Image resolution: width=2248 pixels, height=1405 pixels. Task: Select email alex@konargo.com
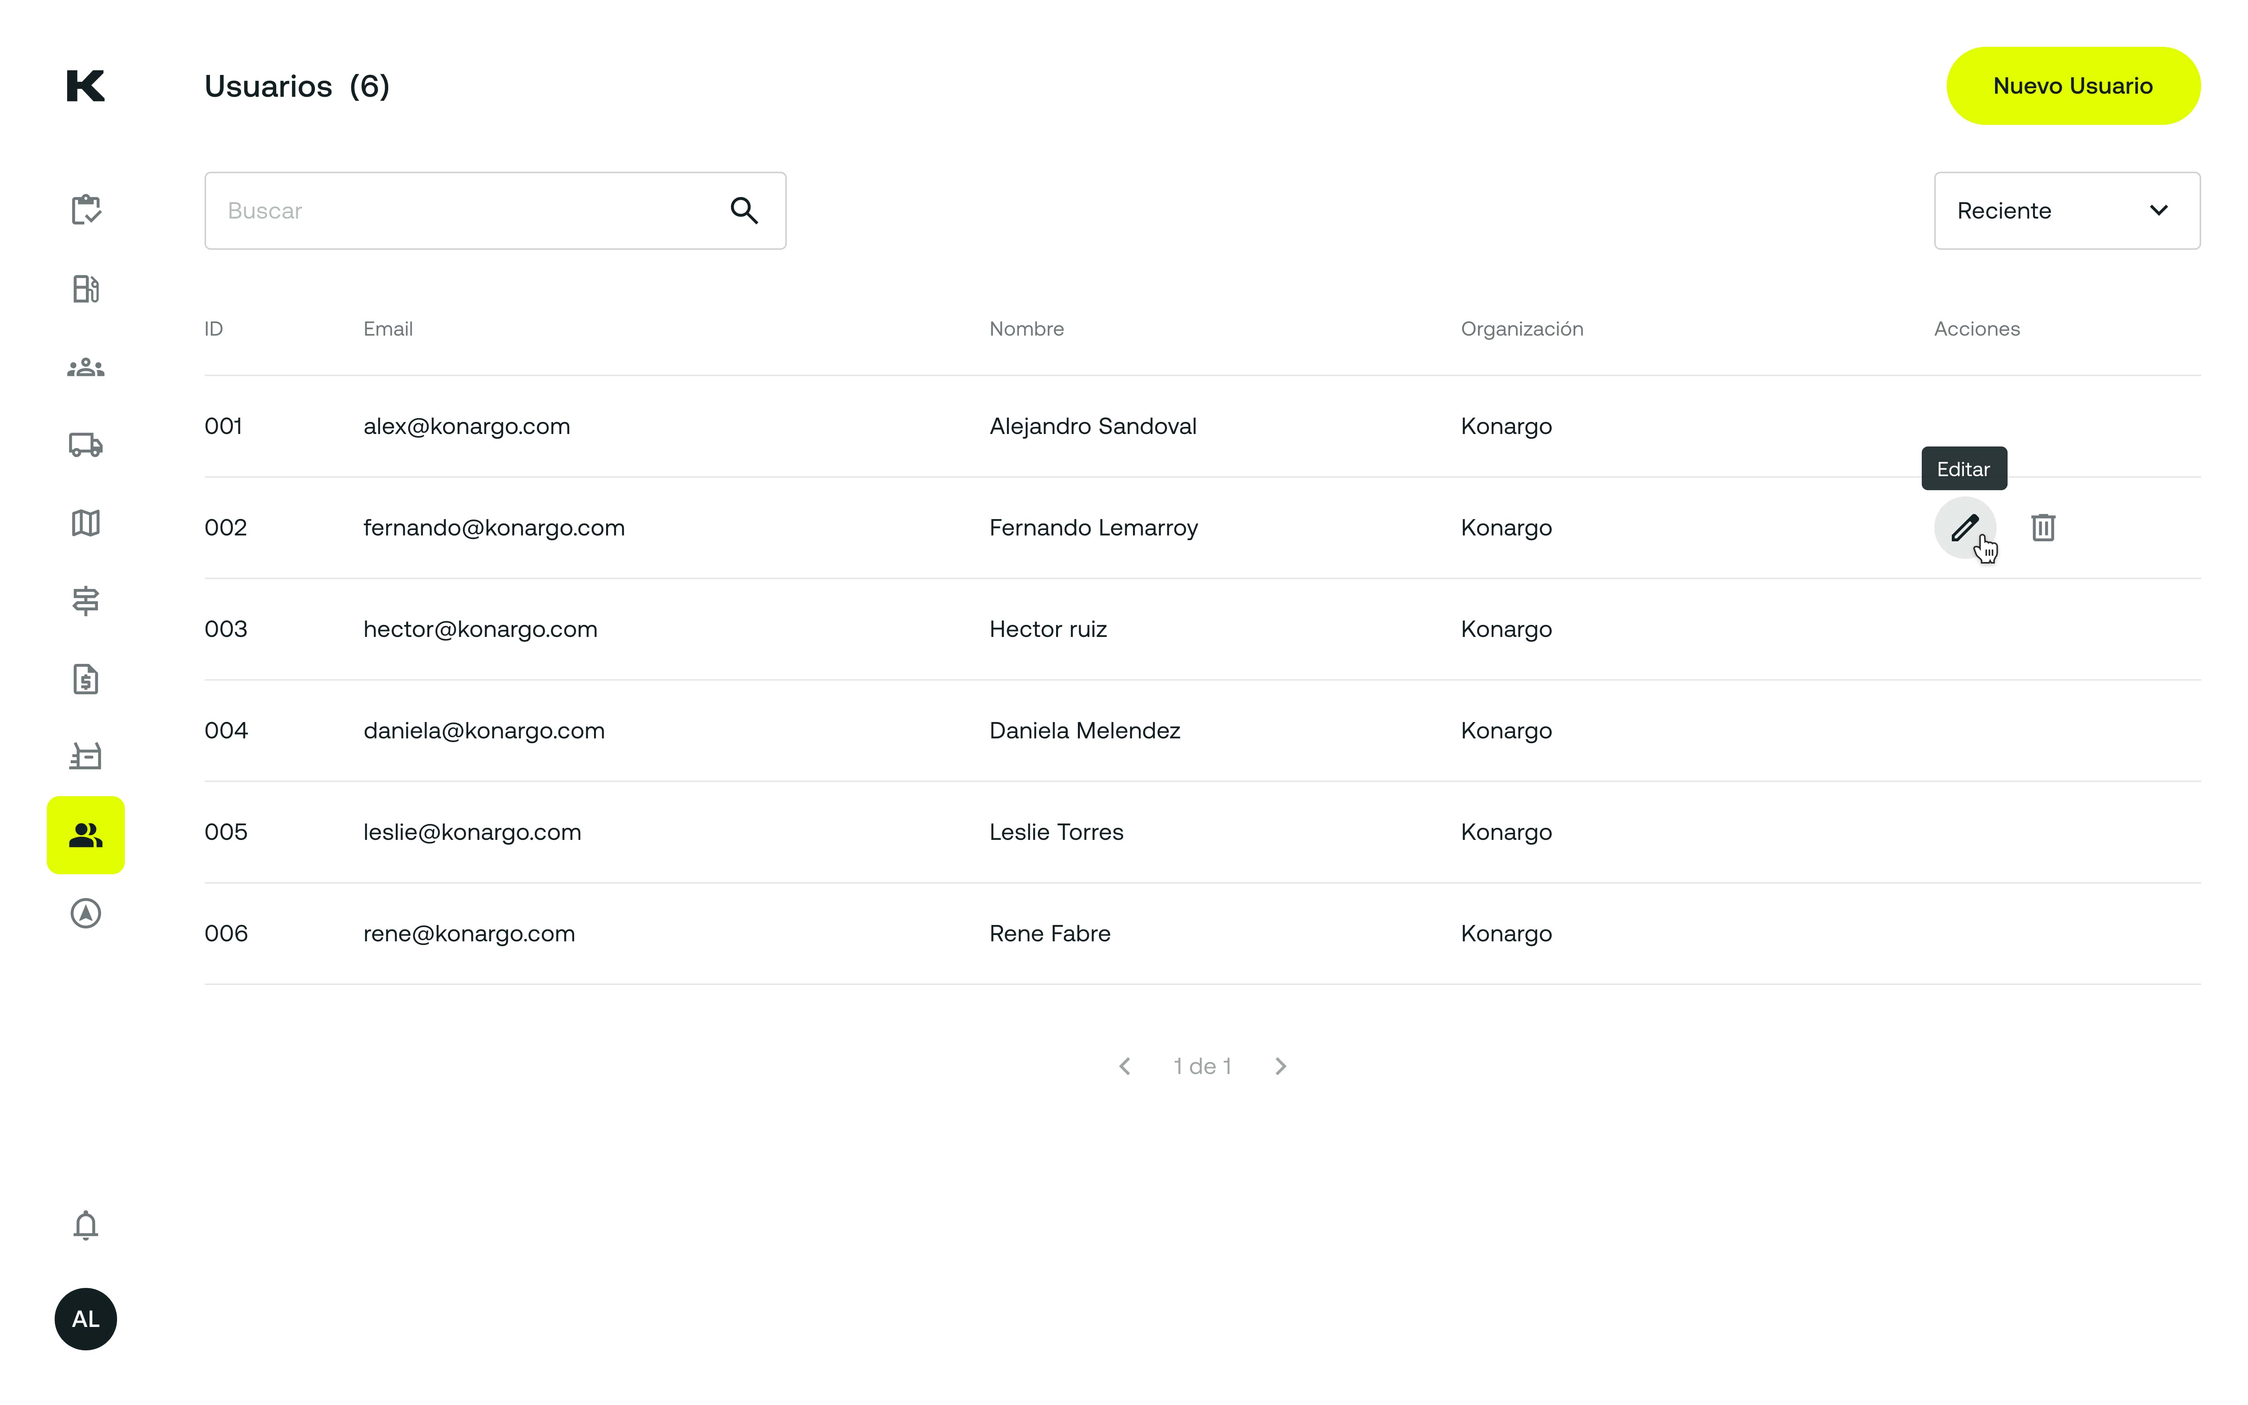pyautogui.click(x=466, y=427)
